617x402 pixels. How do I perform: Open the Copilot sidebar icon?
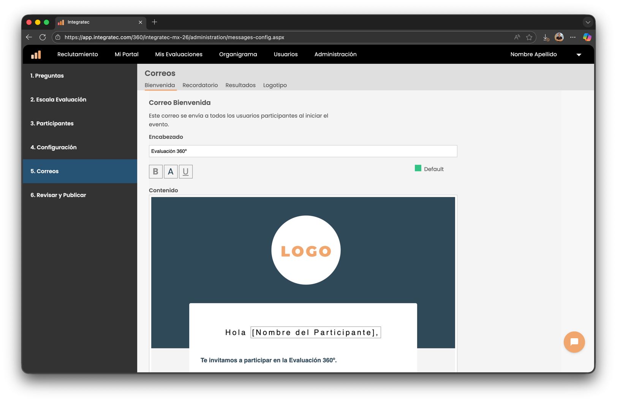pos(587,37)
